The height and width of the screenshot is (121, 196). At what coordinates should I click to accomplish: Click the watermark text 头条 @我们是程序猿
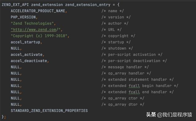point(169,115)
